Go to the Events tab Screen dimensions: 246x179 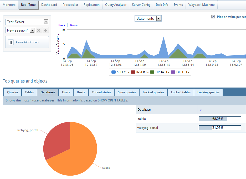tap(178, 5)
